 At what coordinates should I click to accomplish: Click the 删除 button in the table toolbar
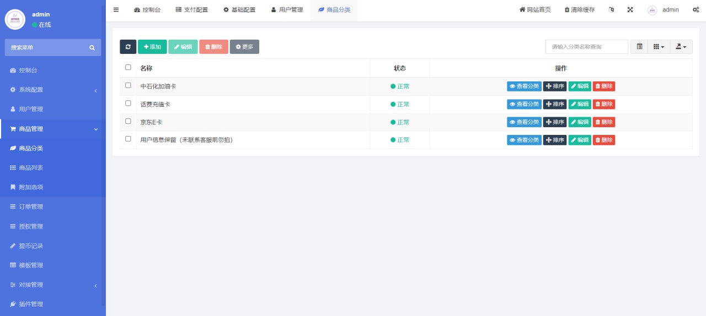pos(213,47)
